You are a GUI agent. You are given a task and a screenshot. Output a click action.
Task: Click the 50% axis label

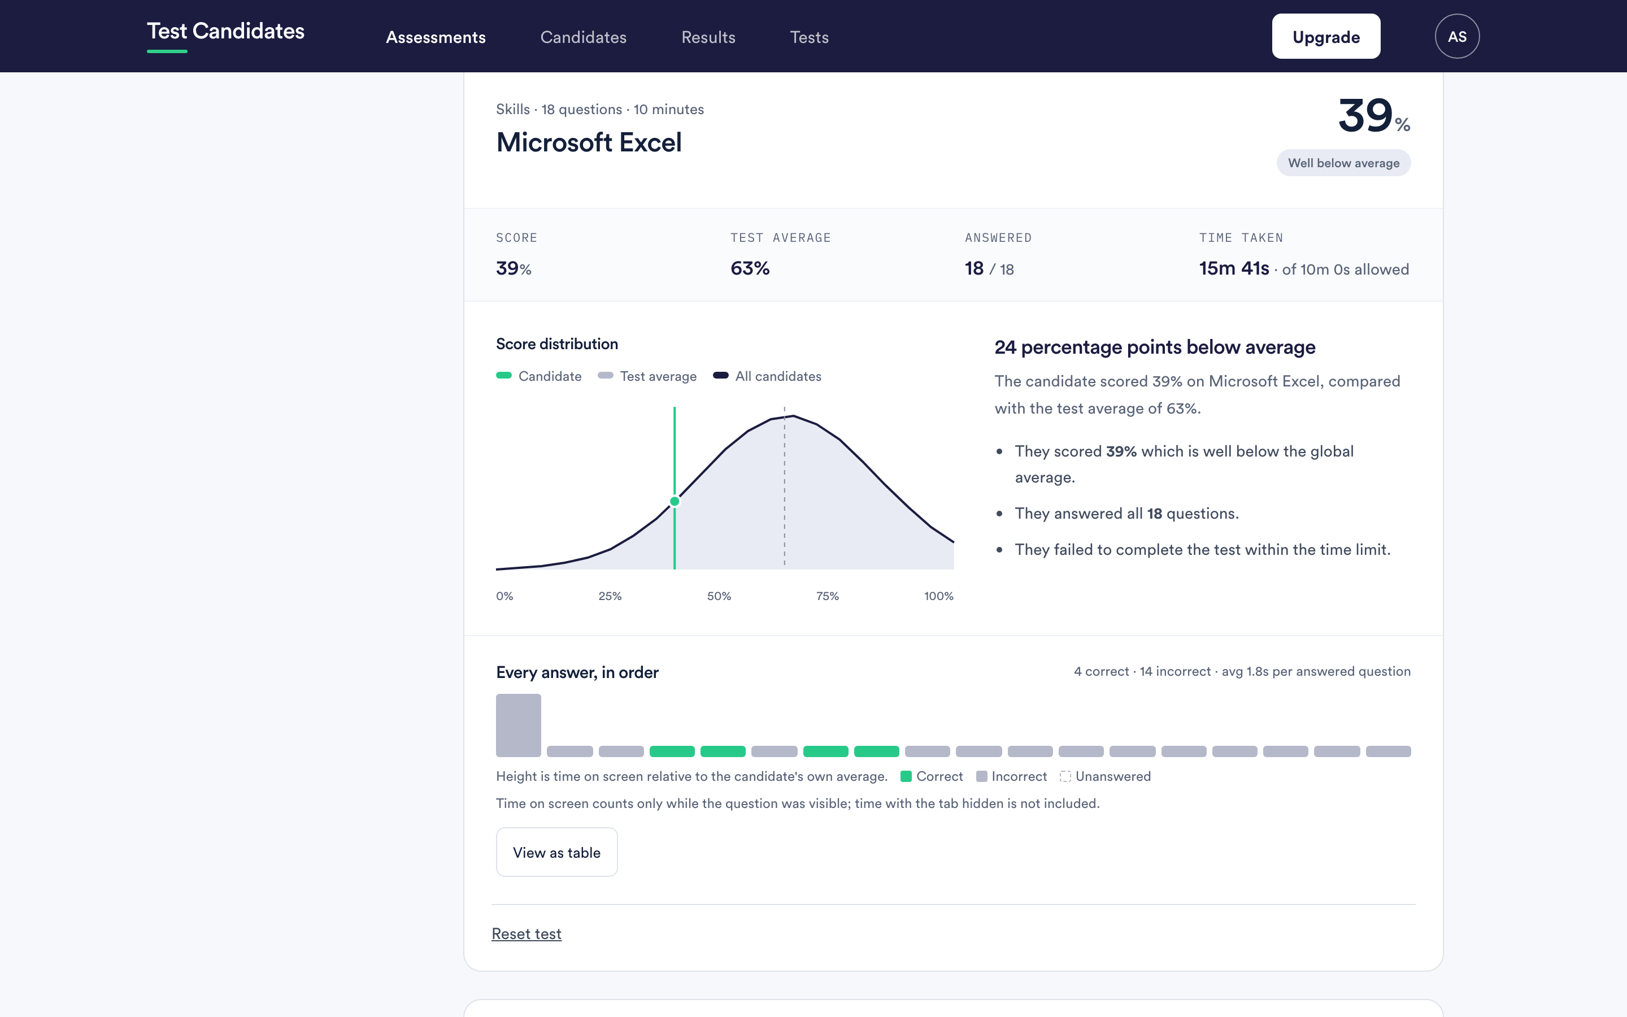719,596
